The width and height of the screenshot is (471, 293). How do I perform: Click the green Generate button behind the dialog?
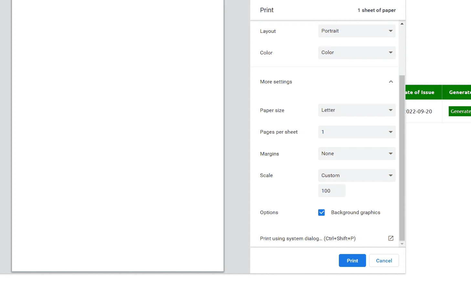[x=460, y=111]
